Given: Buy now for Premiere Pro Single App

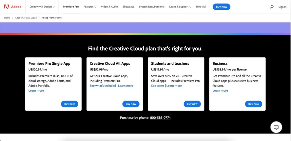Looking at the screenshot, I should pyautogui.click(x=69, y=104).
